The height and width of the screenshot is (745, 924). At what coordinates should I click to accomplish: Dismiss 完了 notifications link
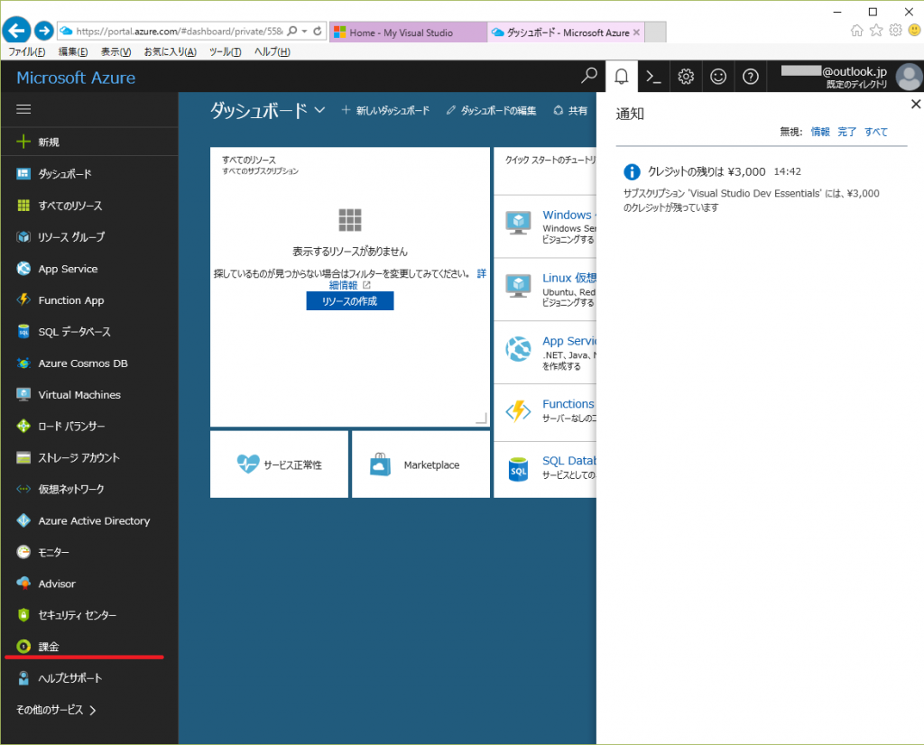[x=846, y=132]
